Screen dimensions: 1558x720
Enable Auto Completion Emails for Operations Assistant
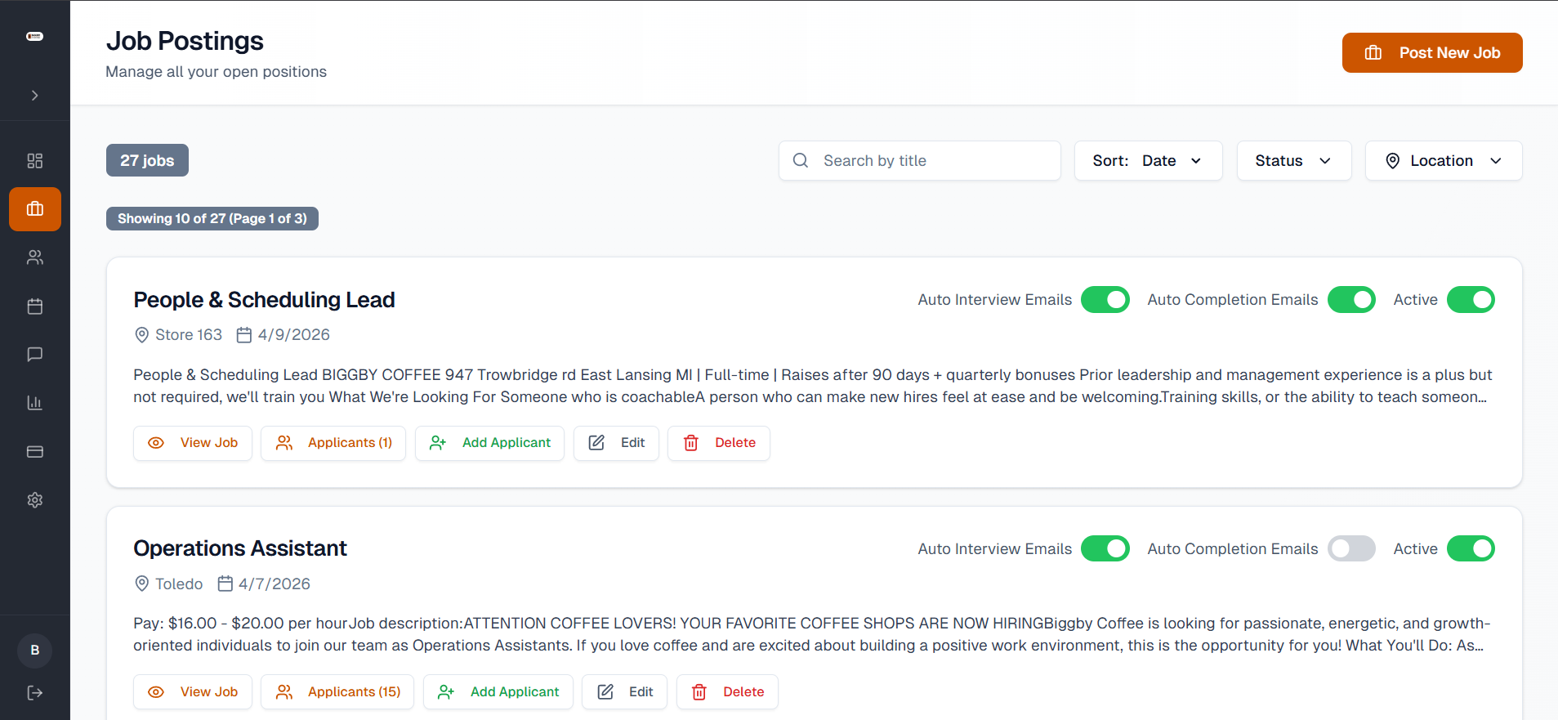(1351, 549)
